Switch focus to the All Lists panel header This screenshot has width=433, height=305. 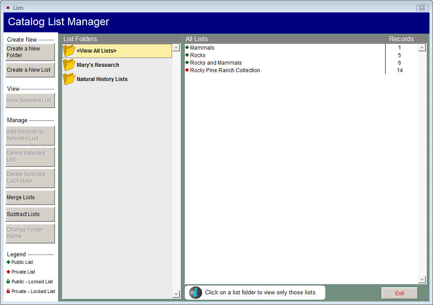[x=196, y=39]
